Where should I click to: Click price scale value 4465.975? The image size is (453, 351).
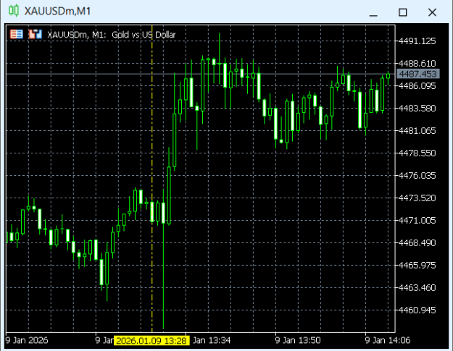[417, 266]
